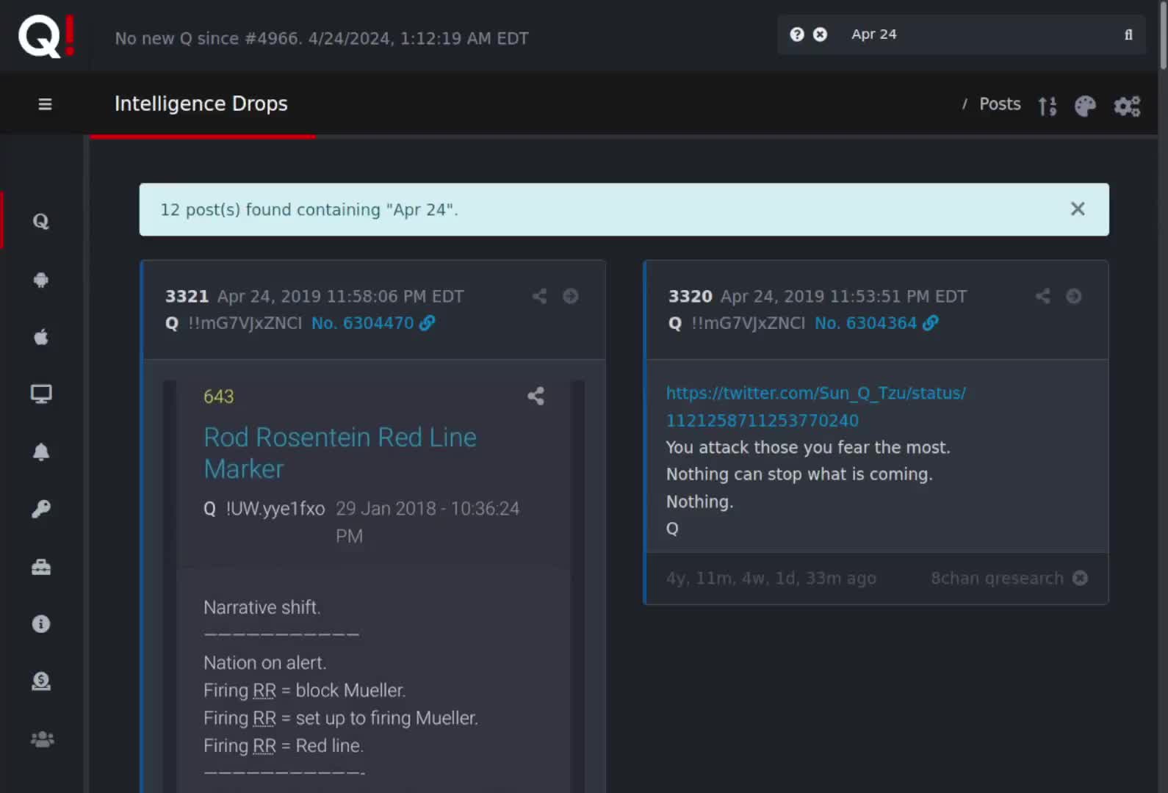The width and height of the screenshot is (1168, 793).
Task: Expand post 3320 using arrow icon
Action: 1073,296
